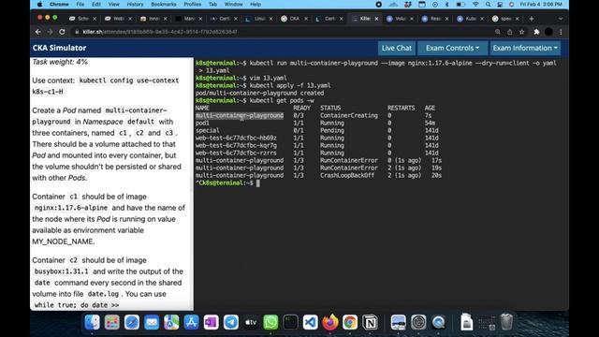Open the Window menu
The image size is (599, 337).
(233, 4)
